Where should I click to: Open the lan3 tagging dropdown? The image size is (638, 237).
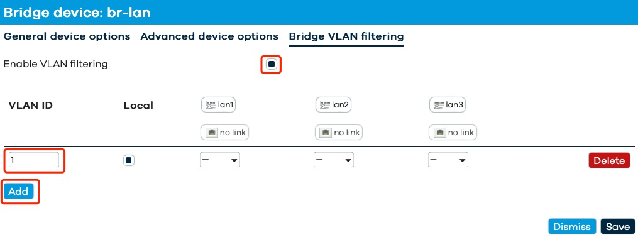[x=448, y=160]
